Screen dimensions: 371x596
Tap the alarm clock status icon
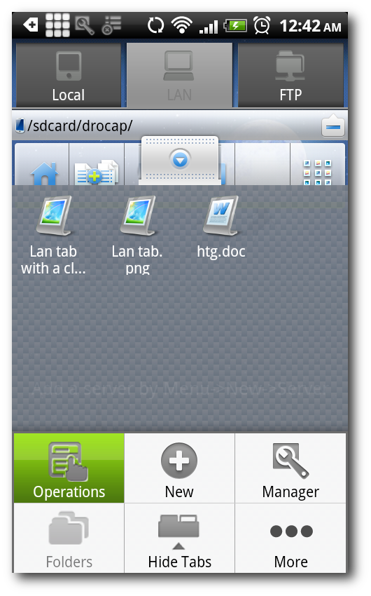pyautogui.click(x=262, y=25)
